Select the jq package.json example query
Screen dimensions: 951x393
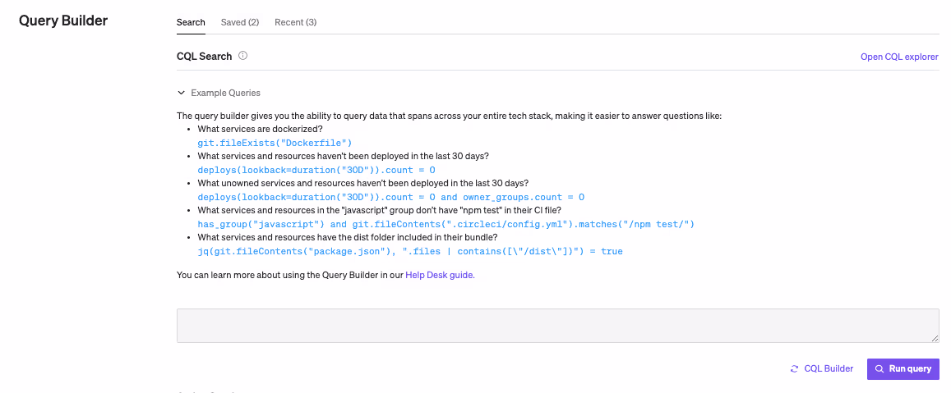coord(409,251)
